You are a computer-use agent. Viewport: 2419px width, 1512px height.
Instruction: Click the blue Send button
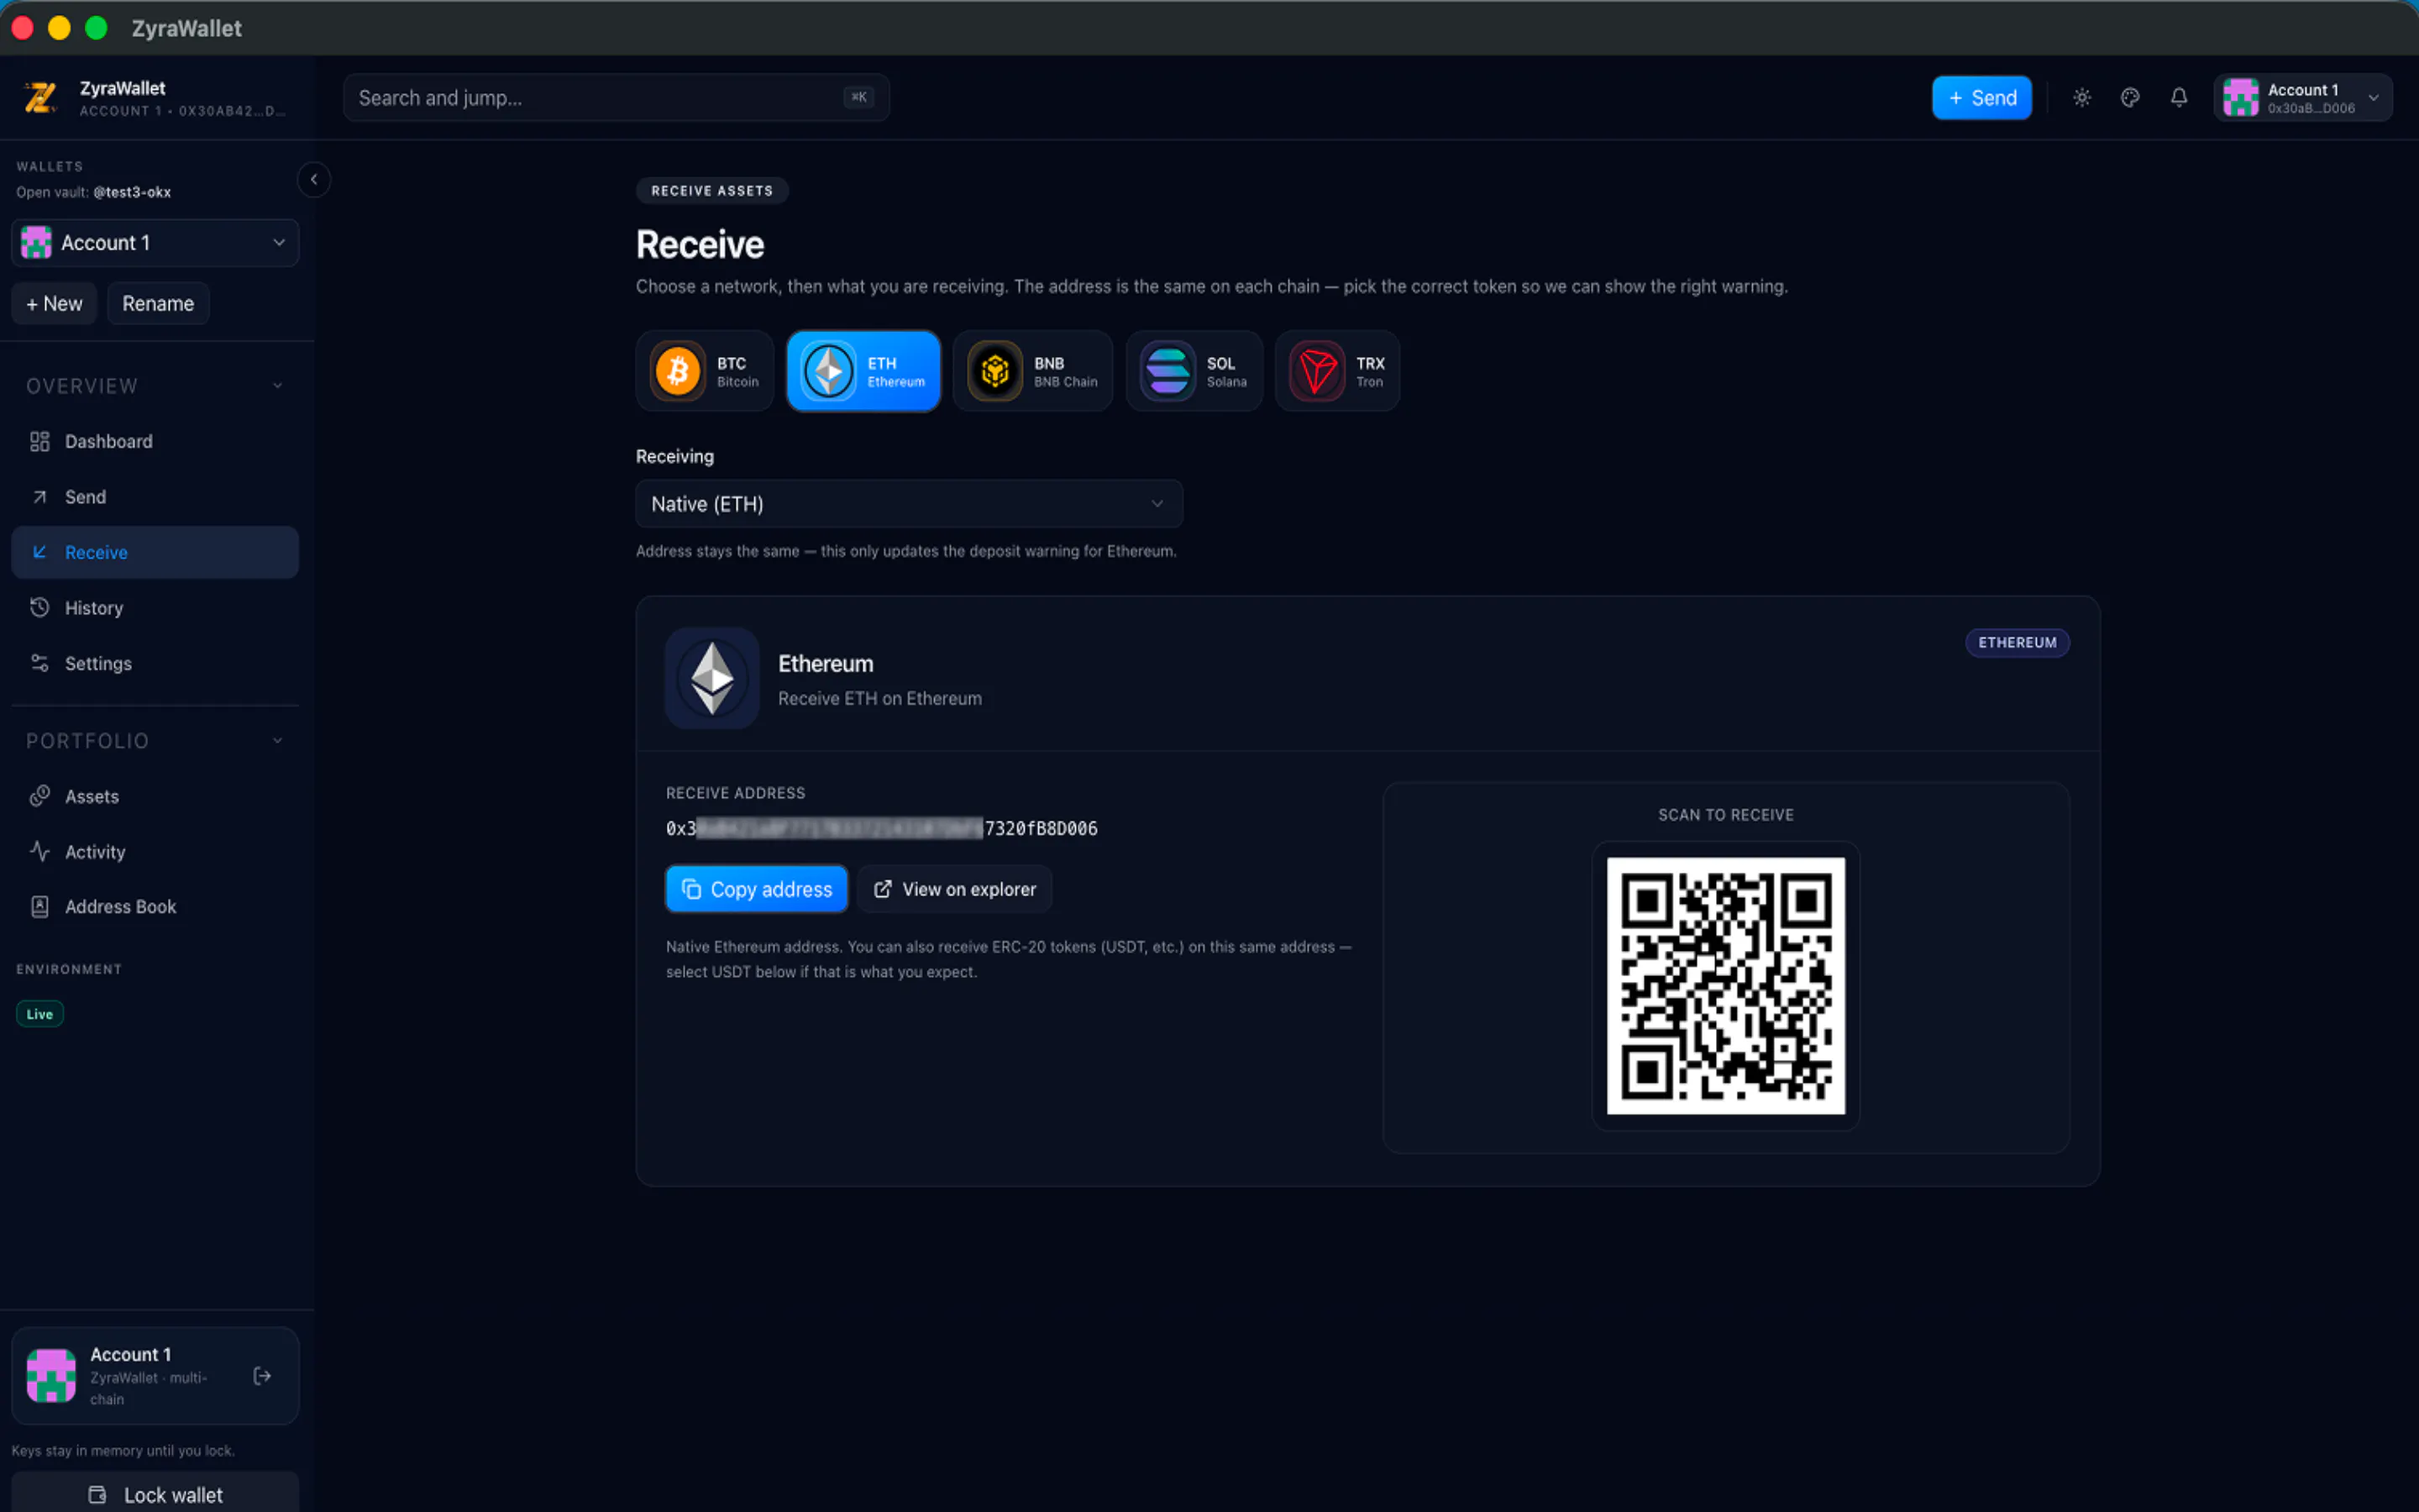click(x=1981, y=97)
